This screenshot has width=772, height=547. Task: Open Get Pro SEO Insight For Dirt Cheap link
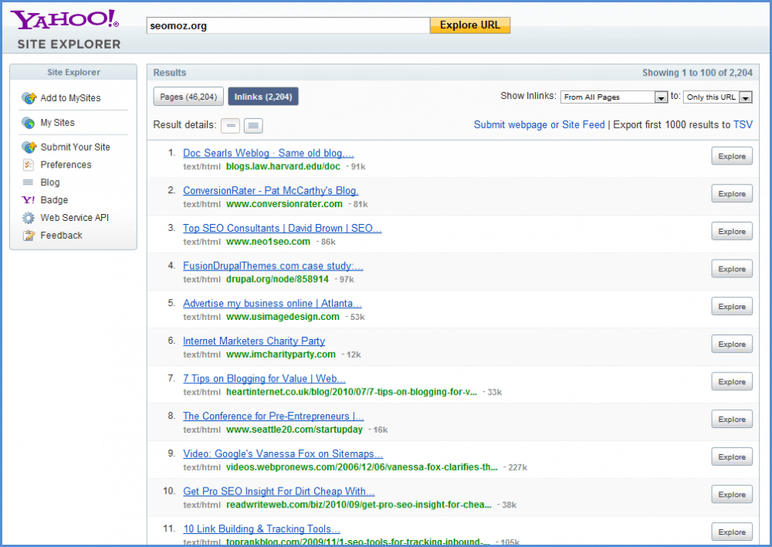(x=279, y=491)
